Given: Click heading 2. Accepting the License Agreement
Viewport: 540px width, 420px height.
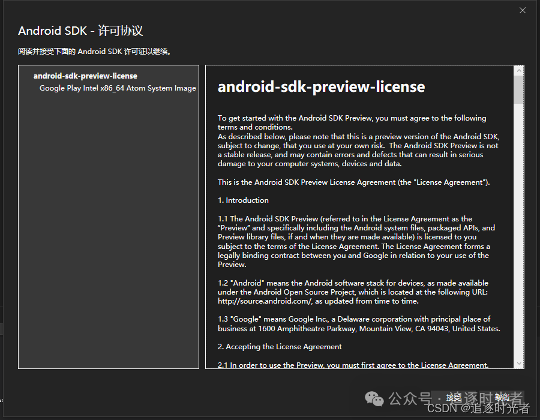Looking at the screenshot, I should coord(279,346).
